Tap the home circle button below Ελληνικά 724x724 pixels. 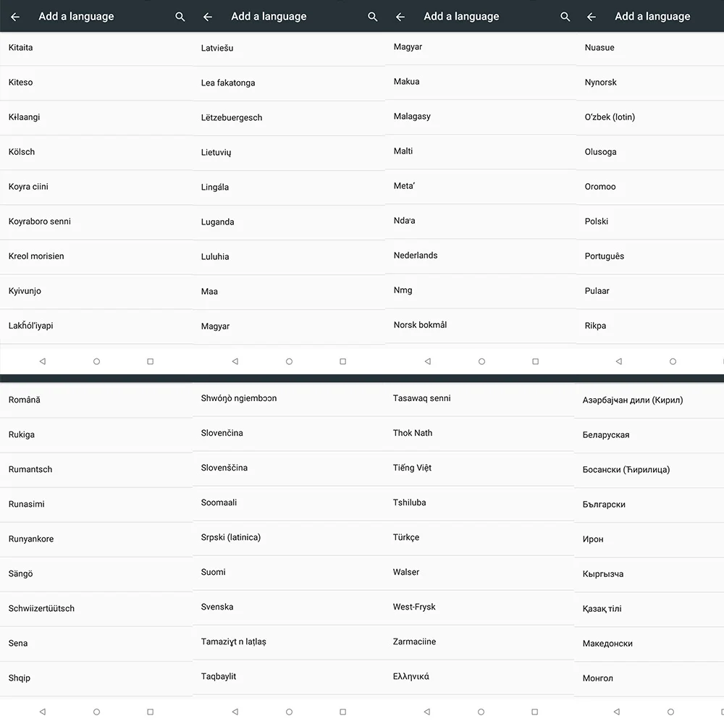tap(481, 712)
